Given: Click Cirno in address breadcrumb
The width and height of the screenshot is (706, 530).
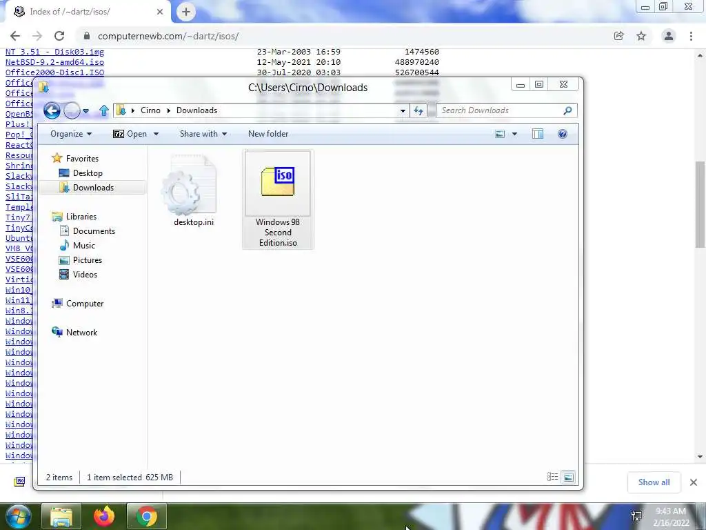Looking at the screenshot, I should point(150,110).
